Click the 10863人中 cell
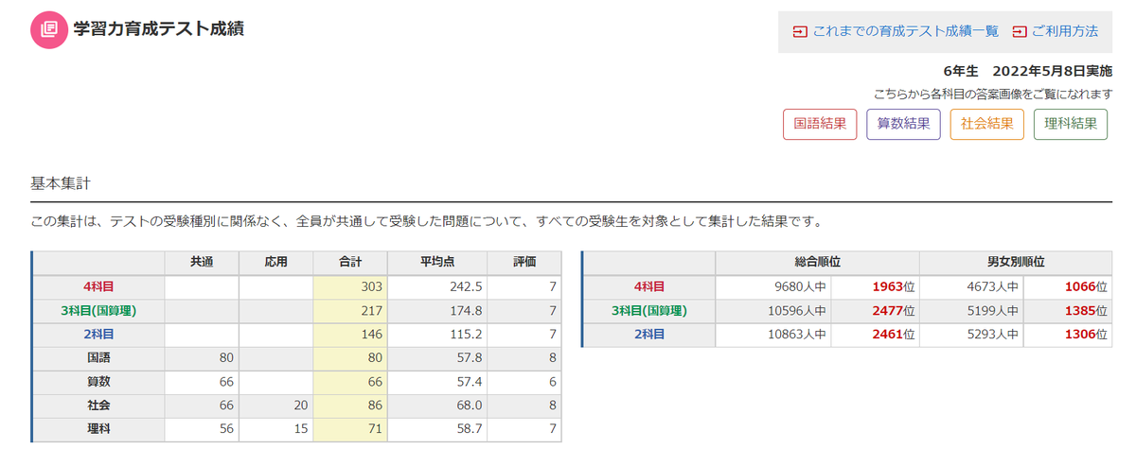Image resolution: width=1136 pixels, height=466 pixels. click(773, 334)
